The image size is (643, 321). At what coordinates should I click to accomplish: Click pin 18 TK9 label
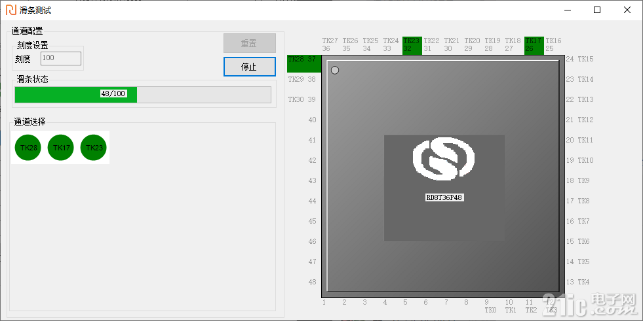pyautogui.click(x=578, y=180)
